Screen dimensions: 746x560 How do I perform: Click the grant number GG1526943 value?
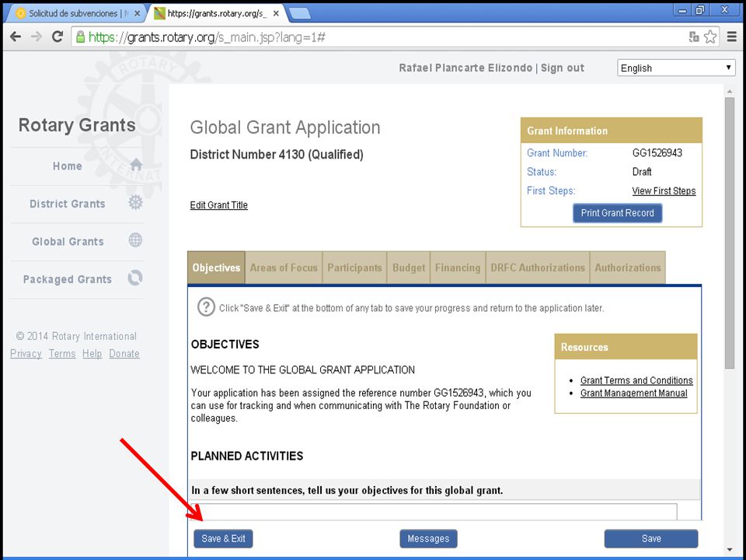tap(657, 153)
